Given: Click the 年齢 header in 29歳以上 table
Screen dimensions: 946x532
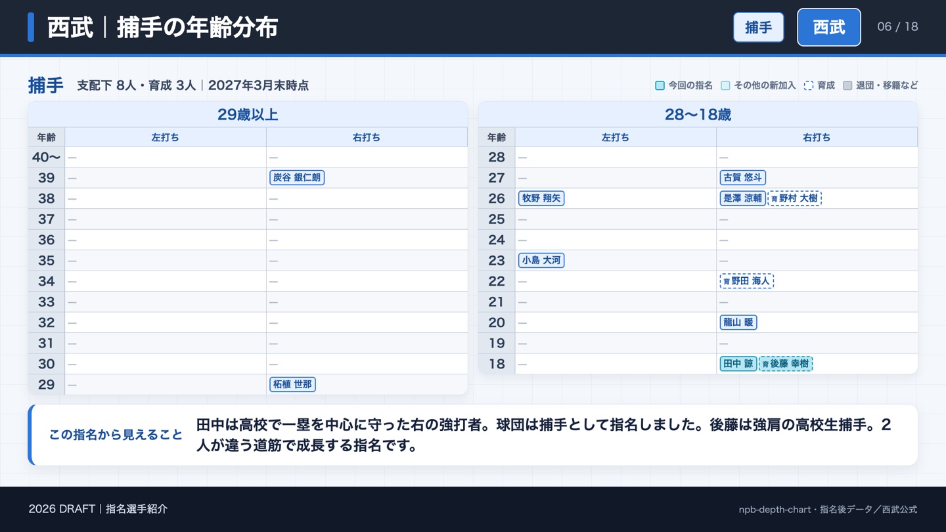Looking at the screenshot, I should pyautogui.click(x=47, y=137).
